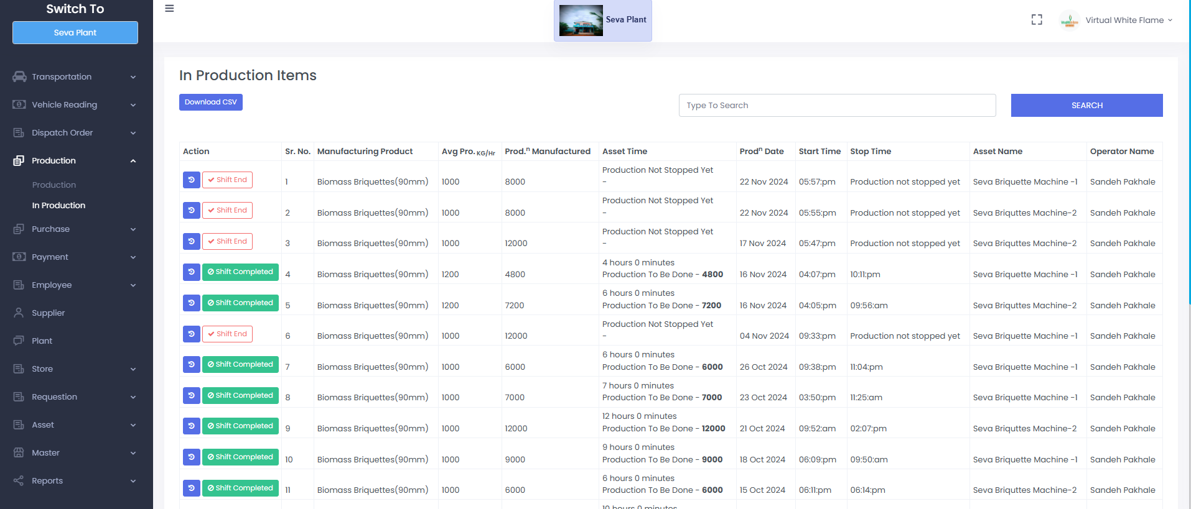Screen dimensions: 1191x509
Task: Click the Reports share icon in sidebar
Action: [19, 480]
